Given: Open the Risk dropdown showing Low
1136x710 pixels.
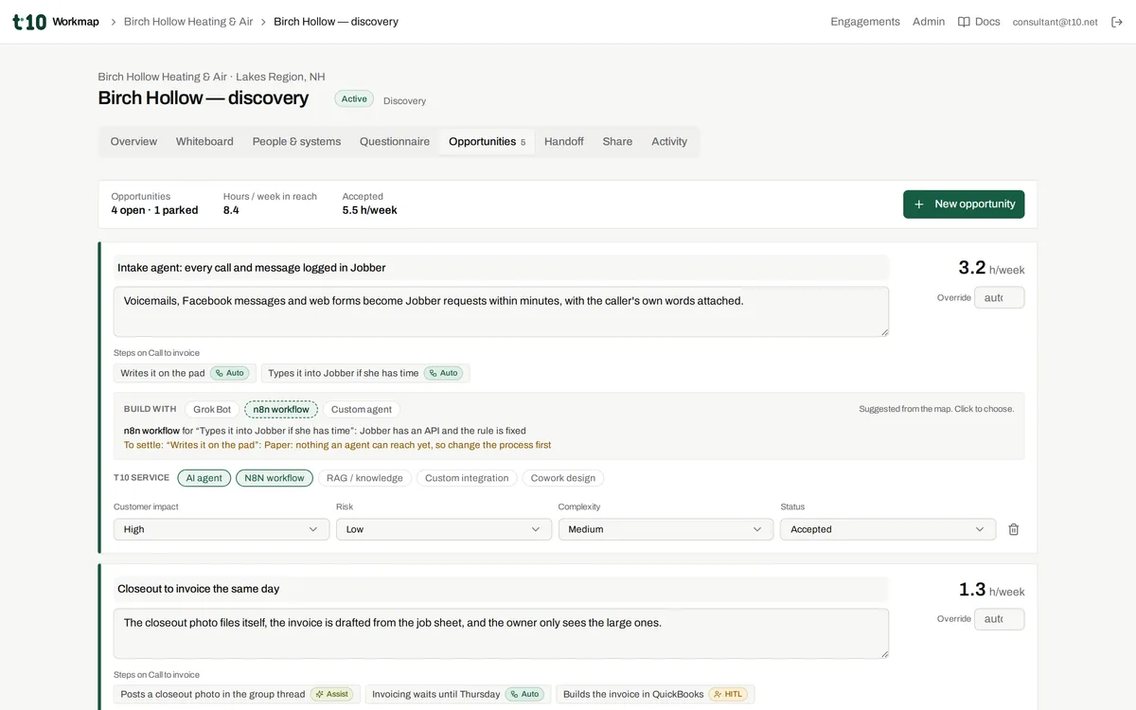Looking at the screenshot, I should coord(444,529).
